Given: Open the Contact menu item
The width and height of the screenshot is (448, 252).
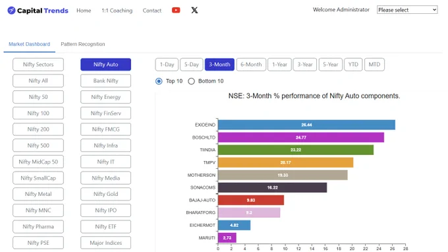Looking at the screenshot, I should point(152,11).
